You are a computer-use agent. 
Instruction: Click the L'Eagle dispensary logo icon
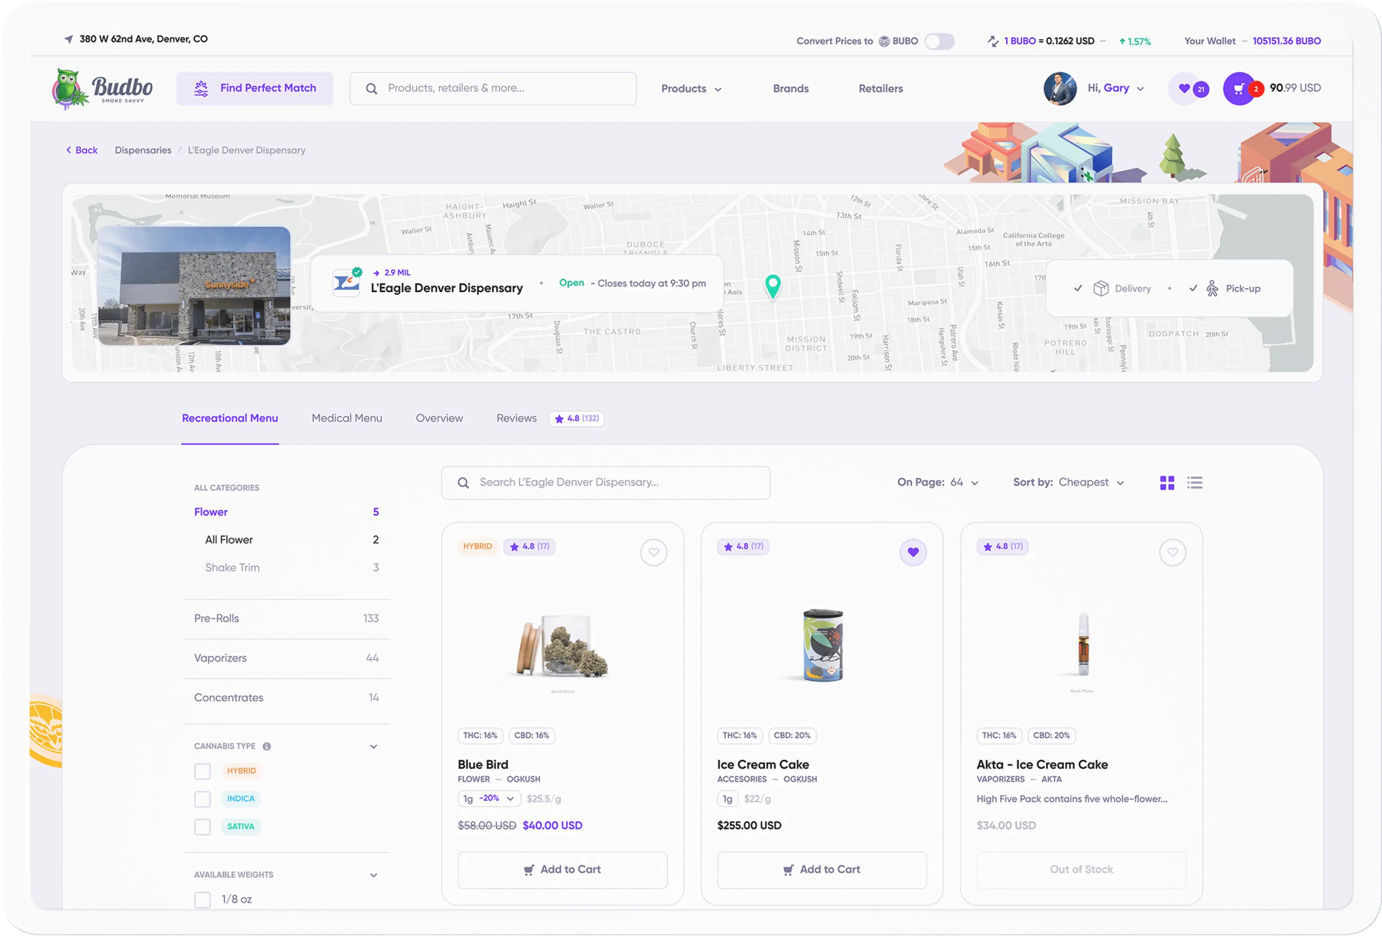click(346, 283)
